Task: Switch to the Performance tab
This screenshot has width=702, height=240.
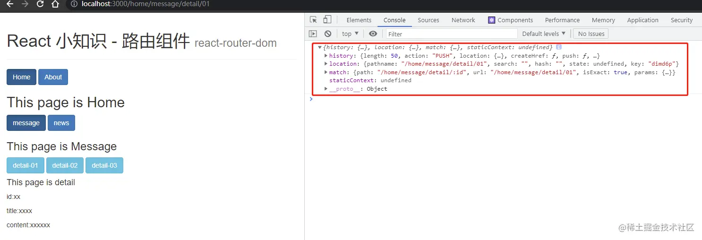Action: tap(562, 20)
